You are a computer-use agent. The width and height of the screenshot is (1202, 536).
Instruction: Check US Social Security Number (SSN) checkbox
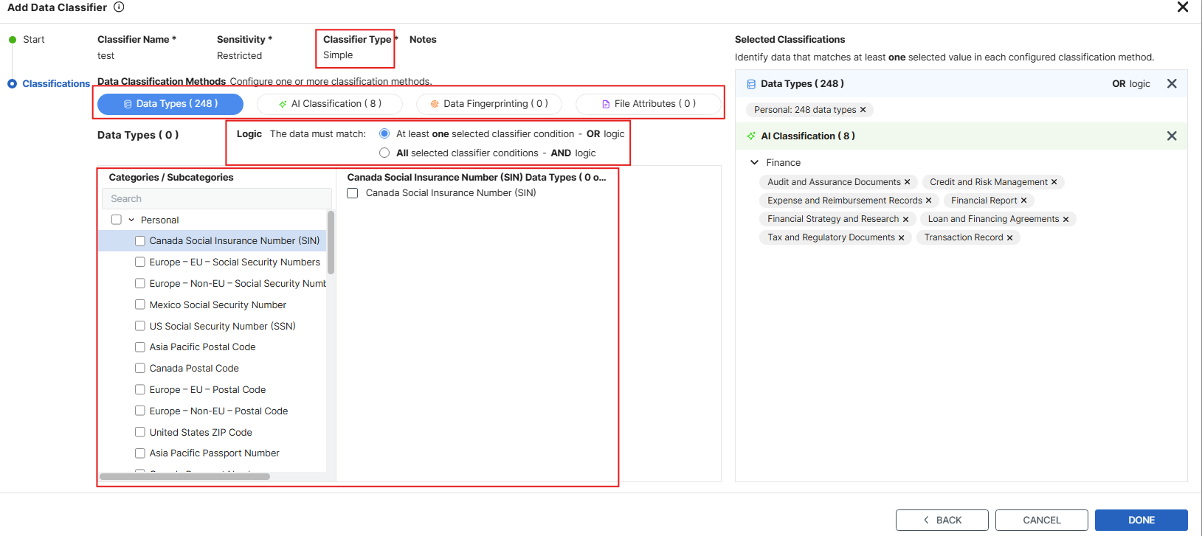140,327
